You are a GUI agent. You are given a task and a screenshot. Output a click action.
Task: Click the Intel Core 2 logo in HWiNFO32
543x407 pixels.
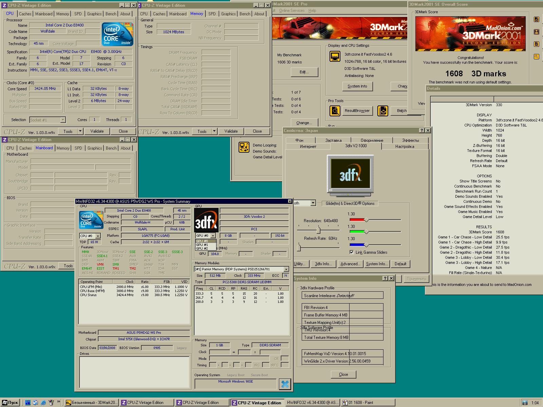pos(91,220)
